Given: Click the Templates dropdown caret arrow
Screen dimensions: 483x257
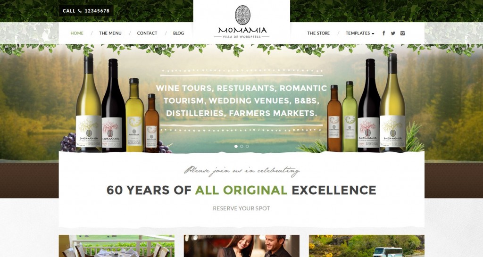Looking at the screenshot, I should pos(373,33).
